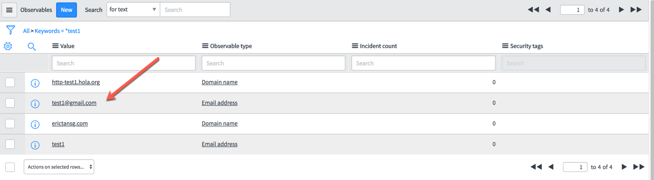The image size is (654, 180).
Task: Open the gear personalize list icon
Action: [8, 46]
